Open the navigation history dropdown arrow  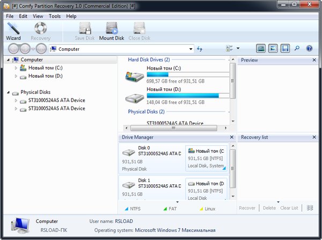[x=33, y=49]
